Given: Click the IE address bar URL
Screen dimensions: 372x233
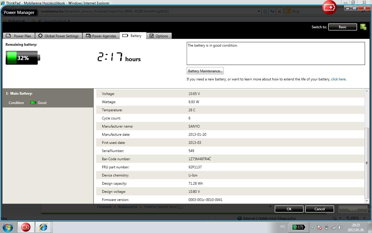Looking at the screenshot, I should click(105, 11).
